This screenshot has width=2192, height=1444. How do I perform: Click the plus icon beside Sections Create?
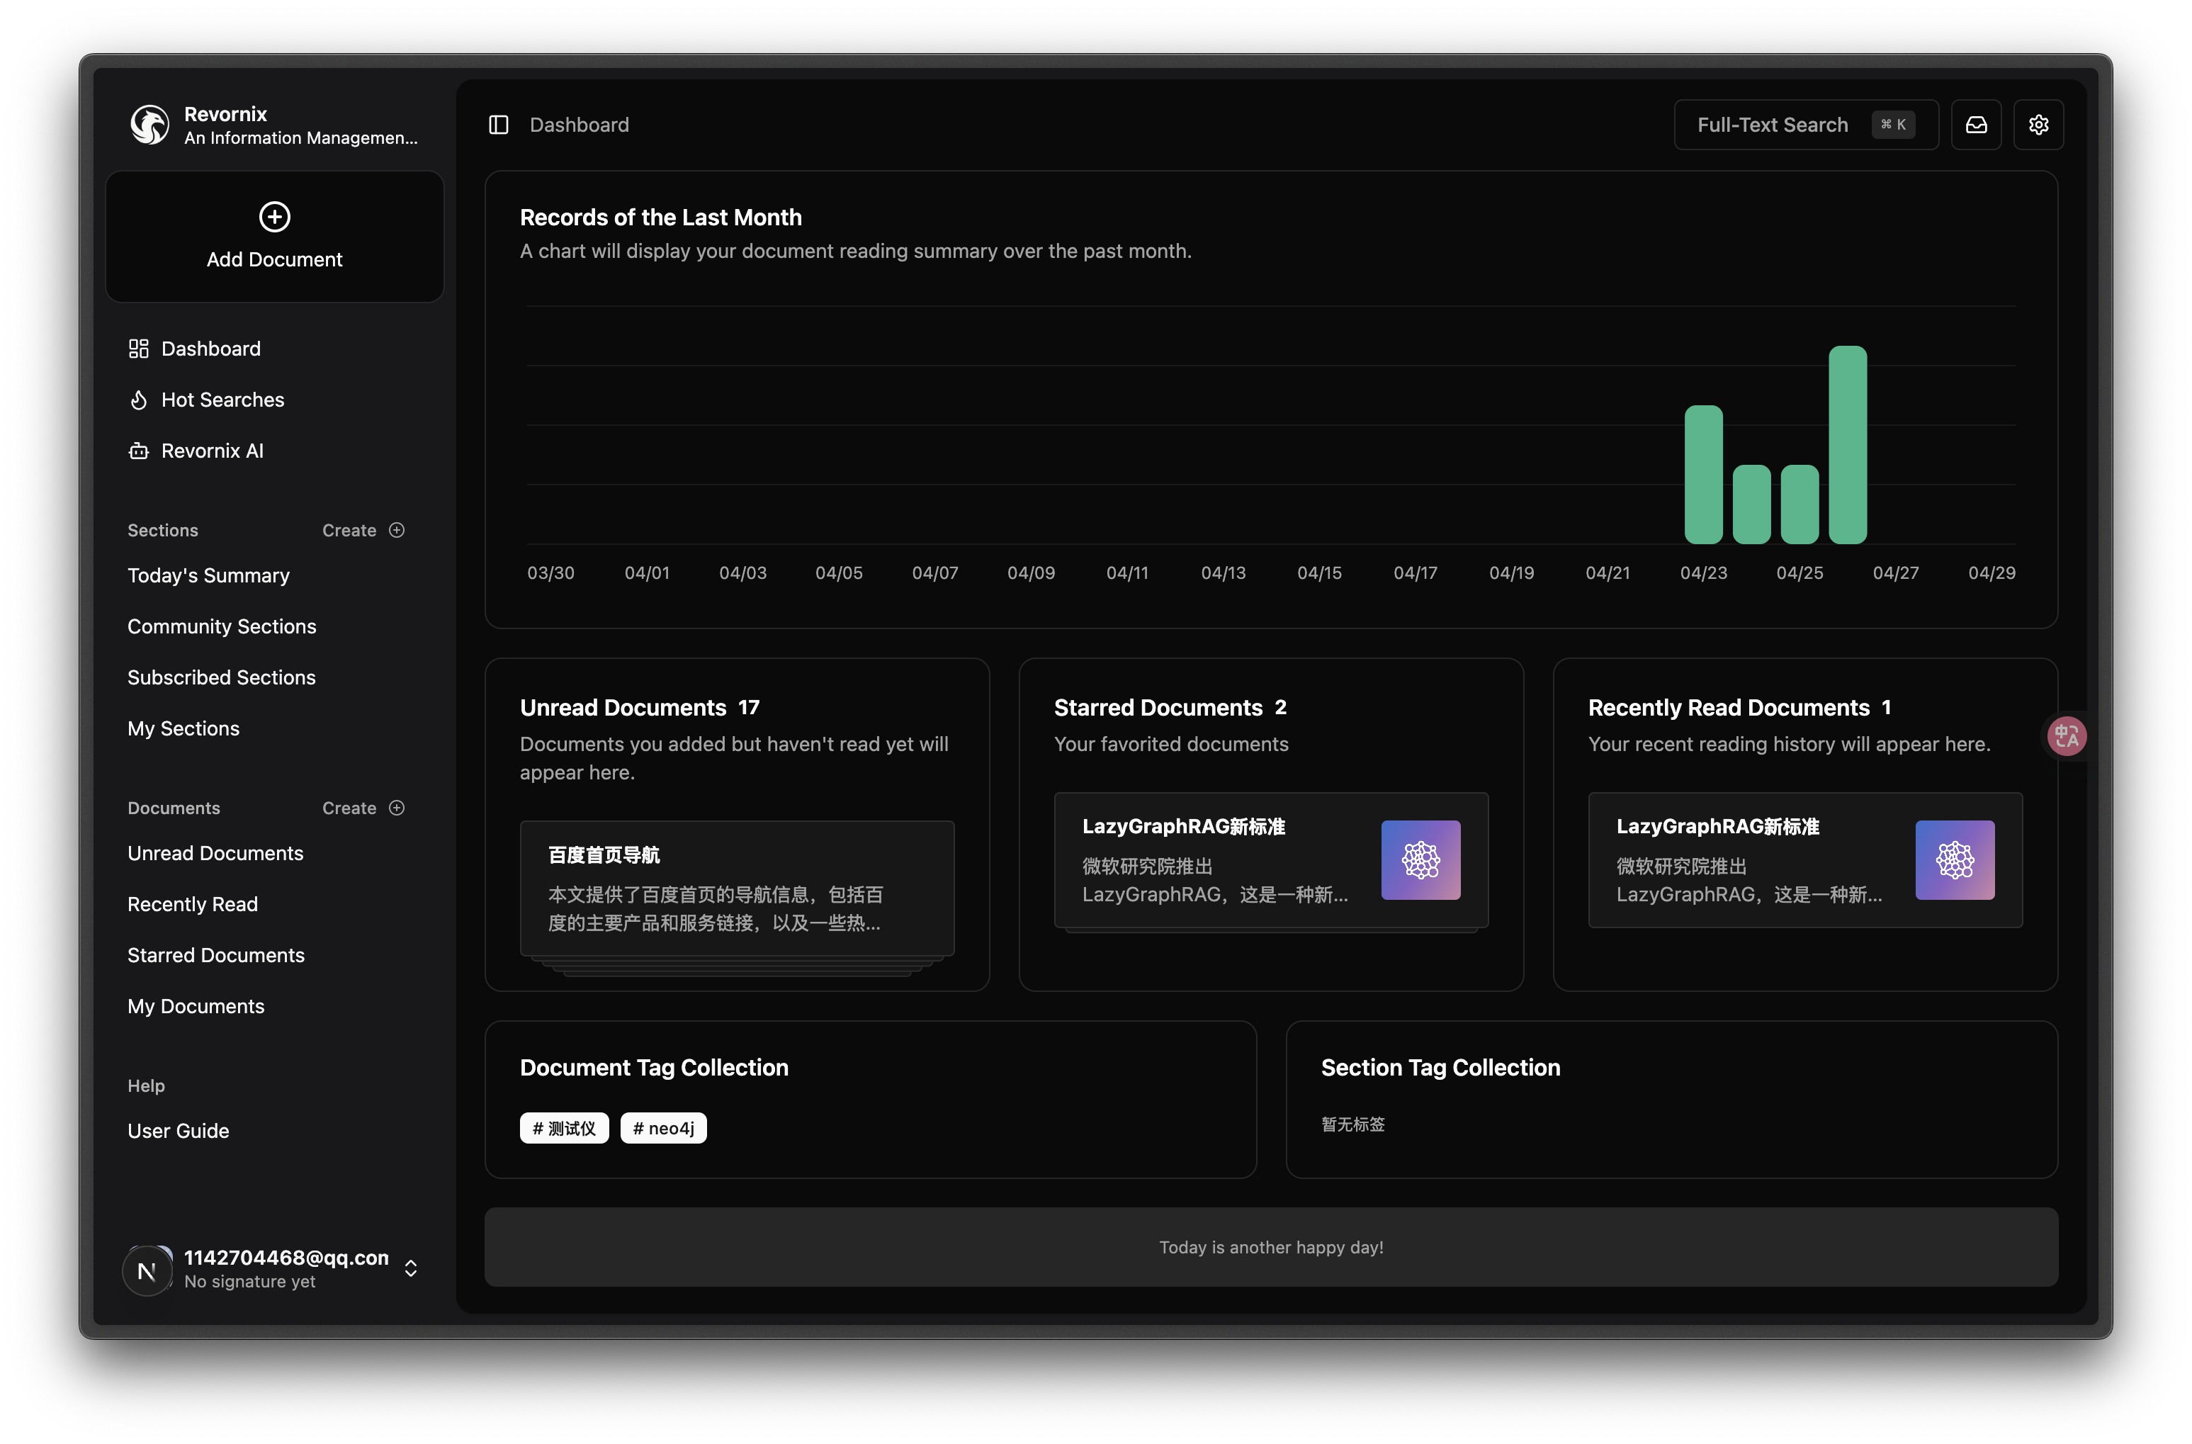click(397, 529)
